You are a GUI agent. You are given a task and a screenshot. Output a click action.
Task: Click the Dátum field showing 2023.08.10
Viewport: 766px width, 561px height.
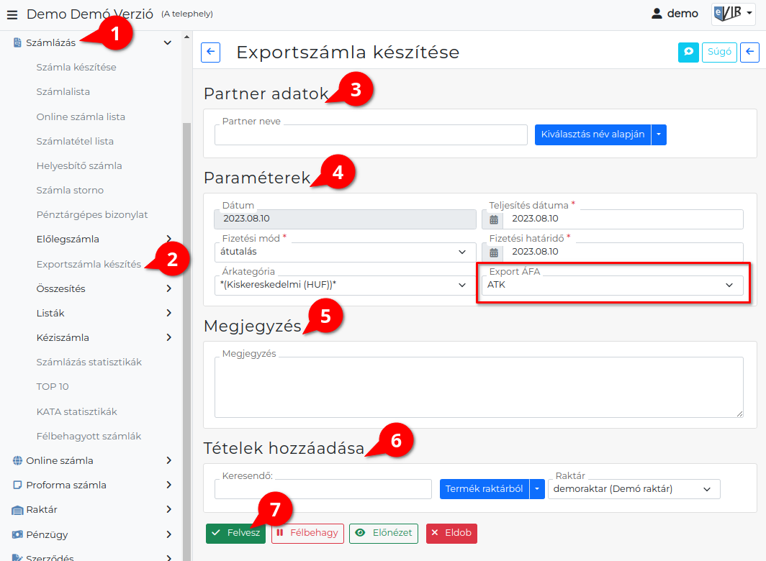345,219
